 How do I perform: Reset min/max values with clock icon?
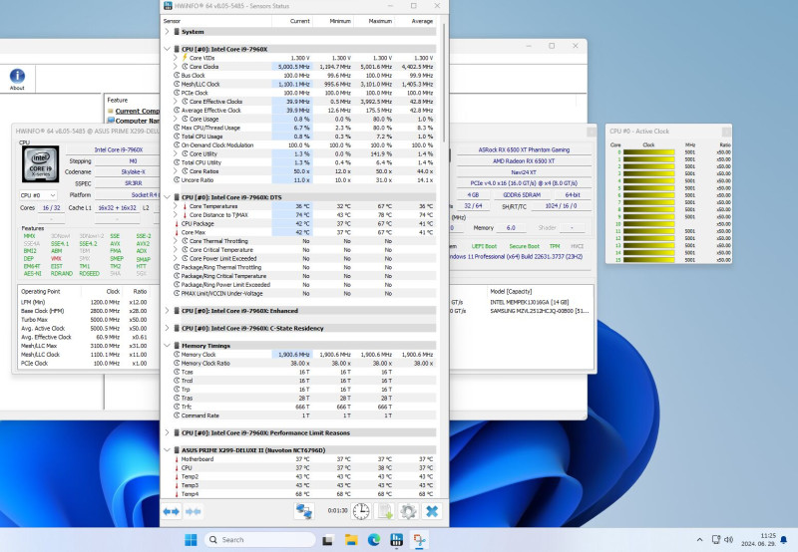pyautogui.click(x=361, y=511)
